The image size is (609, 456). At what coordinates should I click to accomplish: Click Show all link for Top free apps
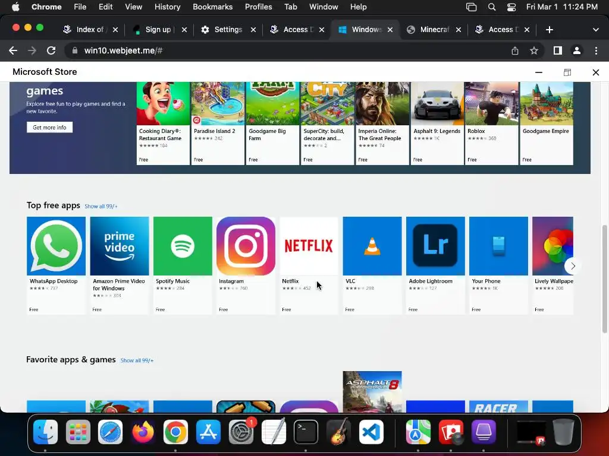(x=101, y=206)
